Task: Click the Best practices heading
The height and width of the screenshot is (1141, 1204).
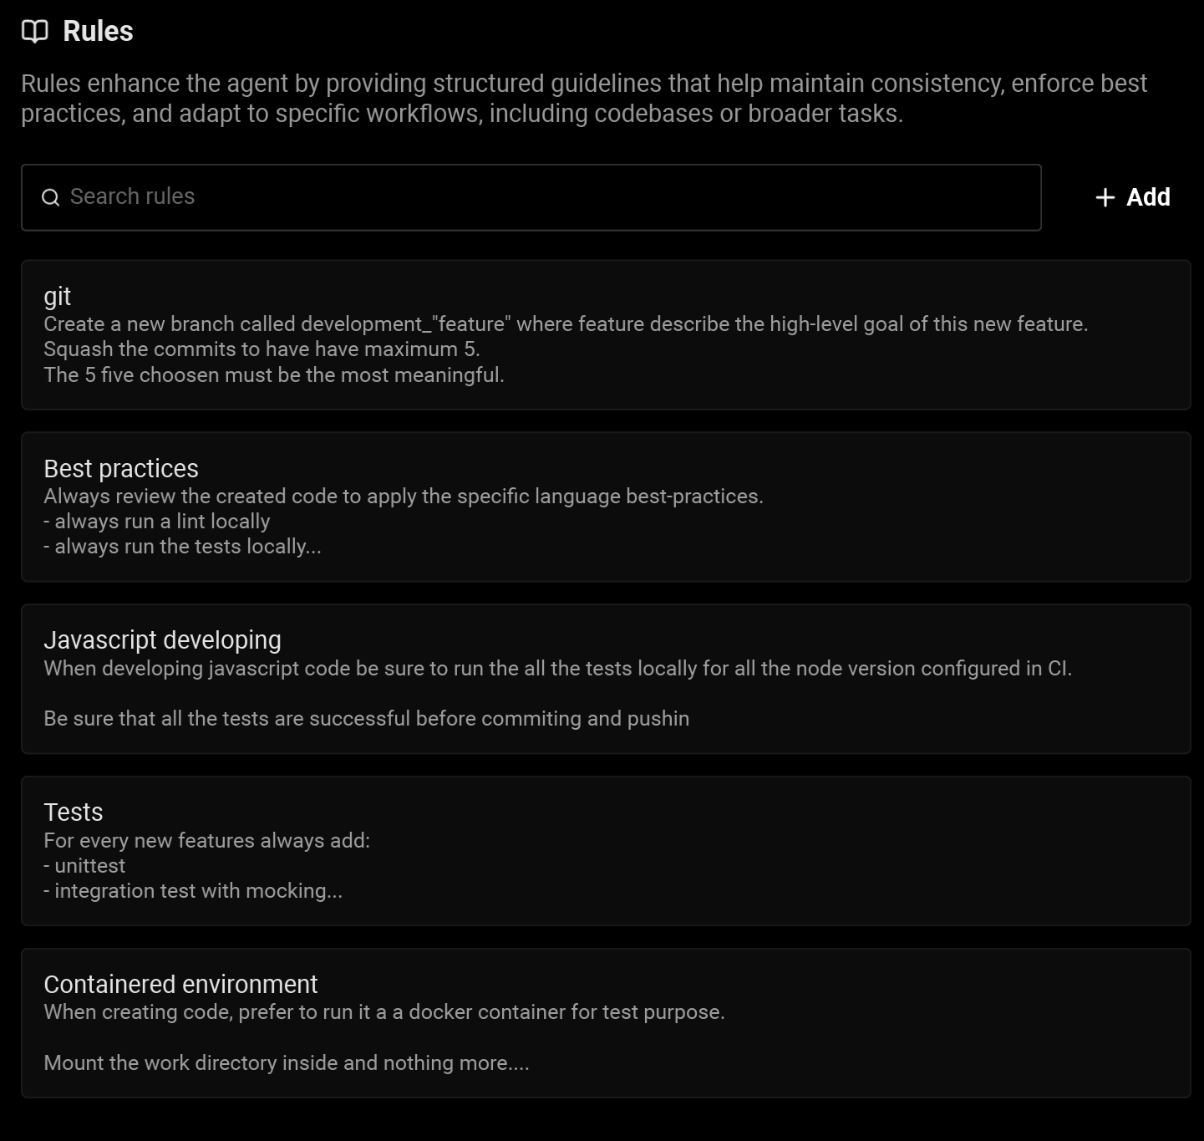Action: pyautogui.click(x=121, y=468)
